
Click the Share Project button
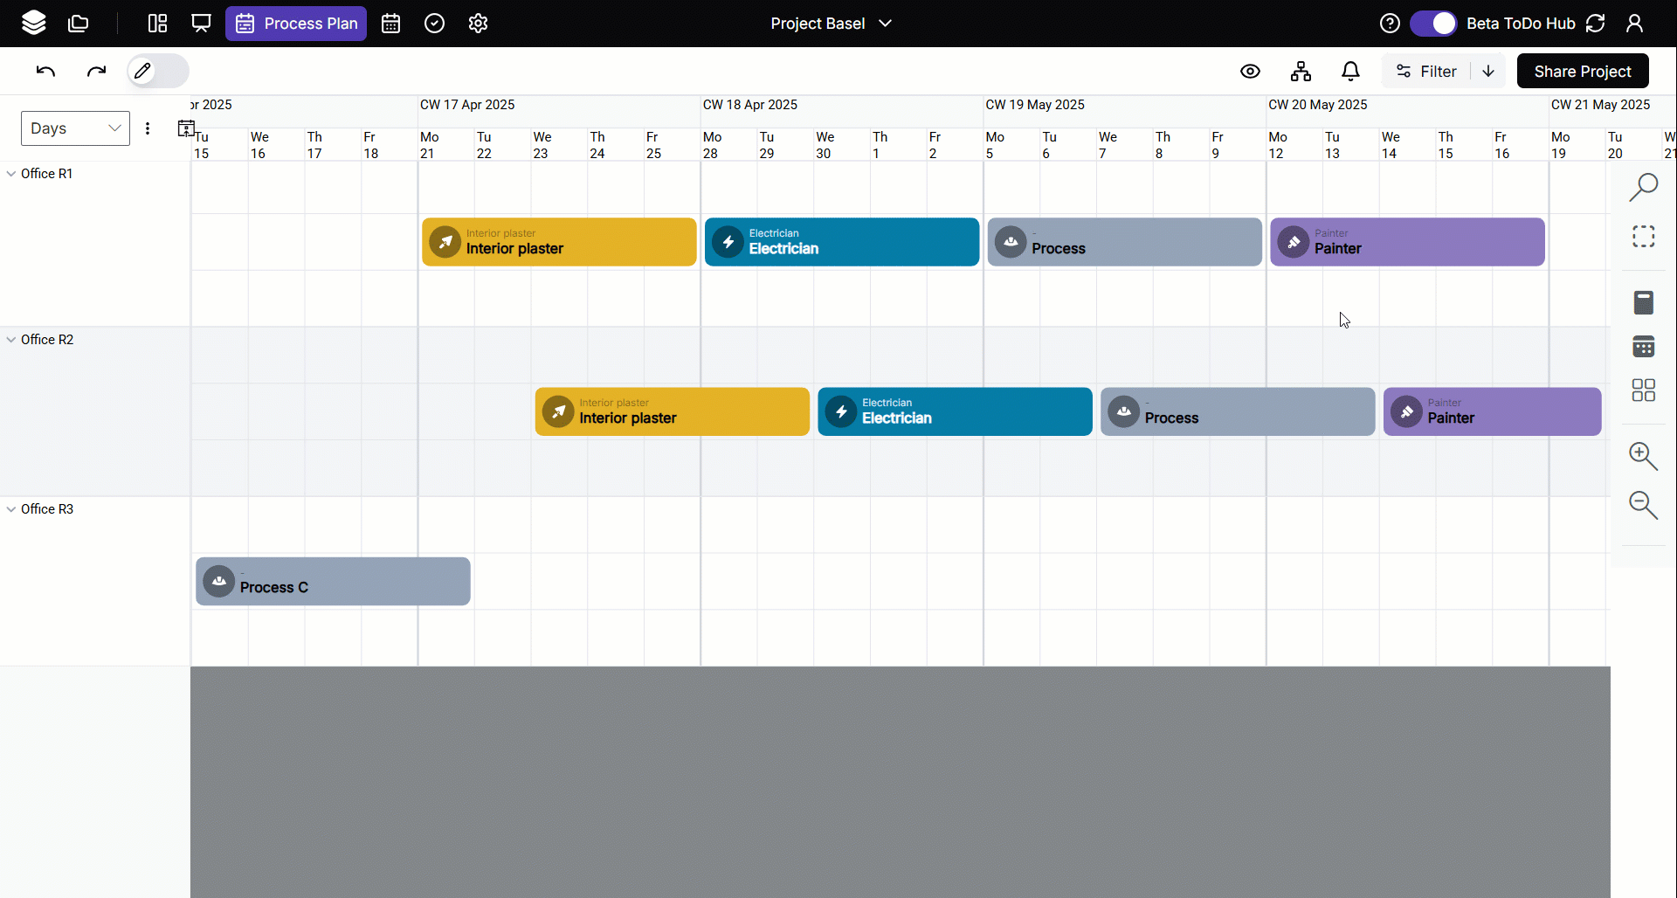pyautogui.click(x=1584, y=71)
